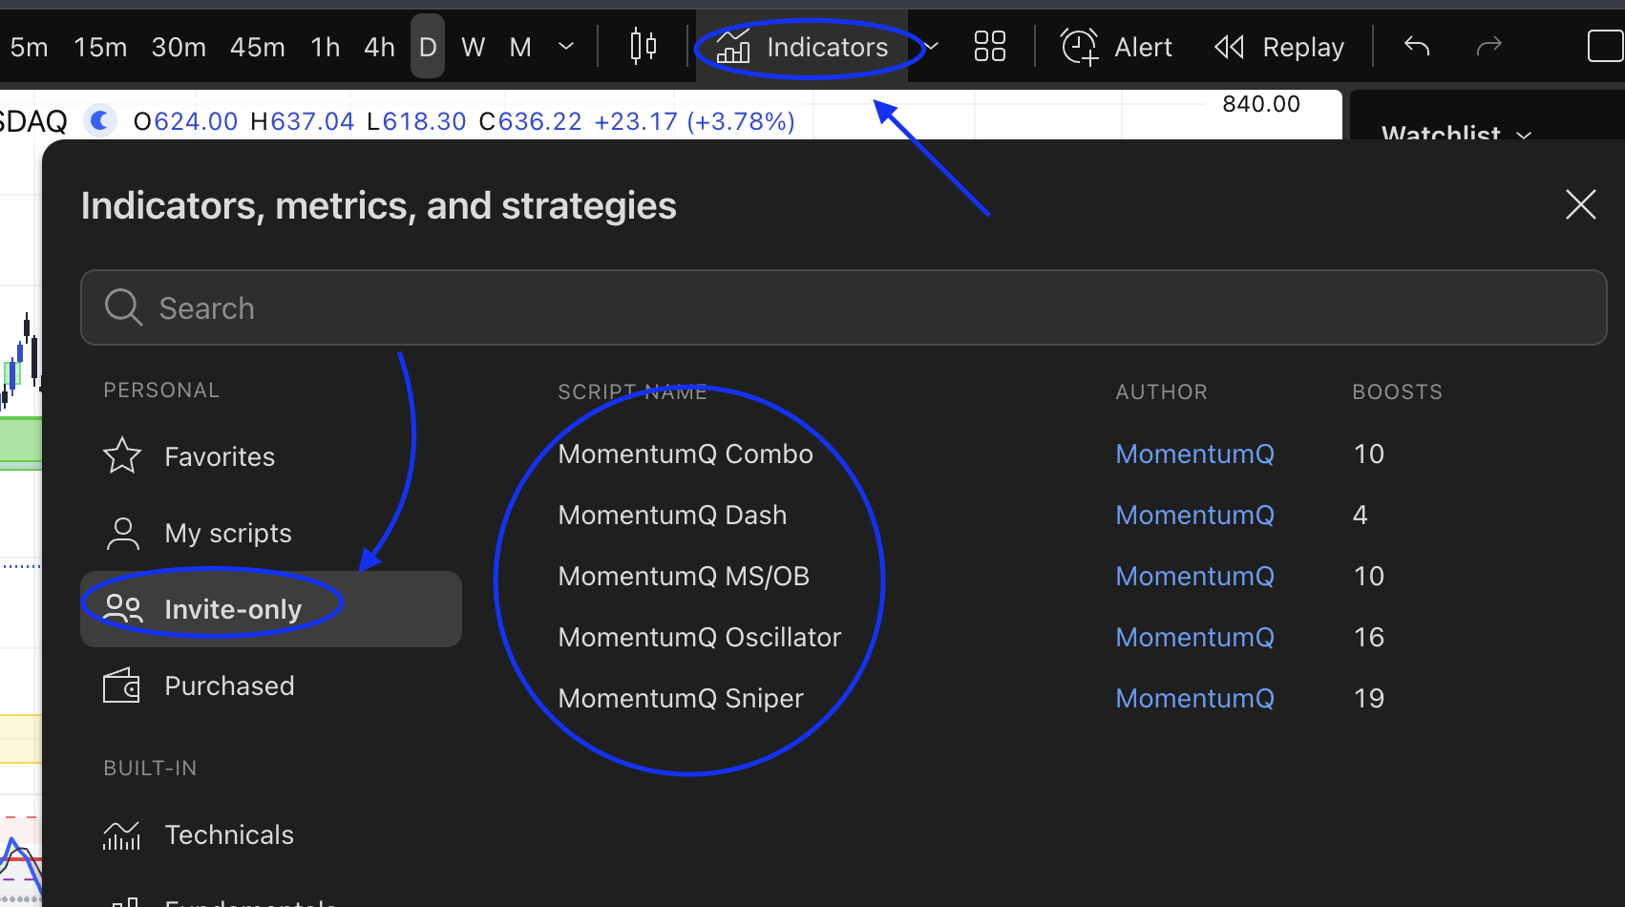
Task: Open the MomentumQ Oscillator script
Action: [699, 636]
